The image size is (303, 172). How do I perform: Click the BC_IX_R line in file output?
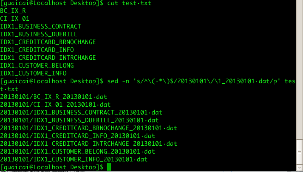coord(13,11)
